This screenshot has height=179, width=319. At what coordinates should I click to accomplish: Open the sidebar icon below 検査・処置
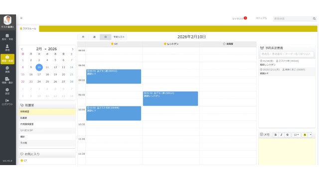click(x=7, y=70)
